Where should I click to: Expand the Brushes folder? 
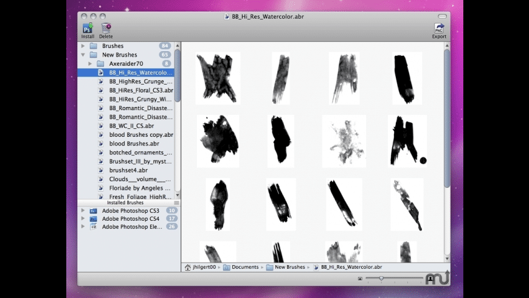tap(83, 46)
